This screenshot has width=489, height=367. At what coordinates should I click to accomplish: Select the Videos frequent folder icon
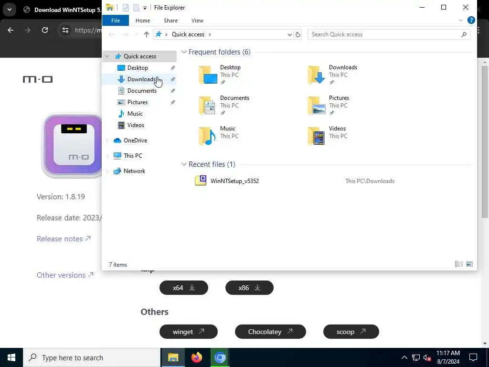tap(317, 136)
